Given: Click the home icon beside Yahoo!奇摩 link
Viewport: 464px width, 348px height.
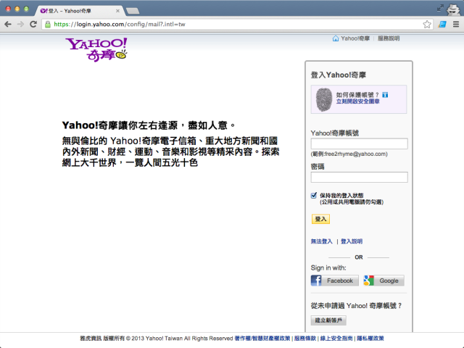Looking at the screenshot, I should pyautogui.click(x=336, y=38).
